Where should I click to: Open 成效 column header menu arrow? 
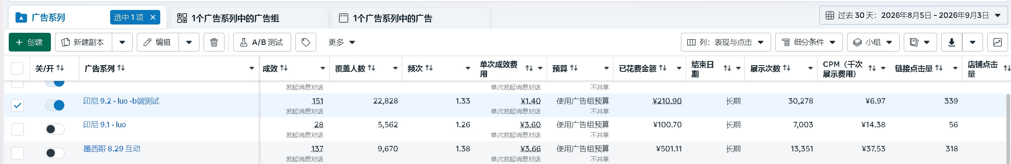pyautogui.click(x=323, y=68)
